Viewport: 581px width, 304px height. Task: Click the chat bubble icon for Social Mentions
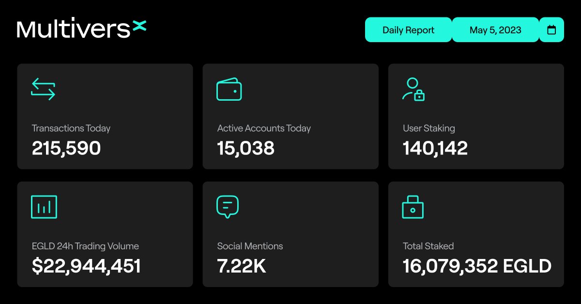pyautogui.click(x=228, y=207)
